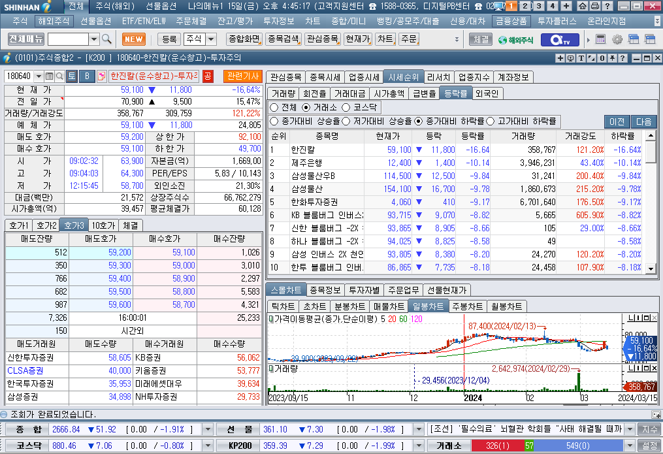663x454 pixels.
Task: Expand the 종합 index ticker dropdown
Action: 208,429
